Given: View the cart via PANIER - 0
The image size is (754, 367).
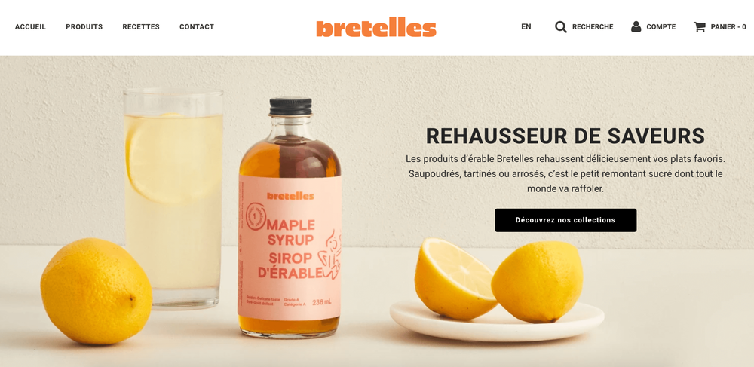Looking at the screenshot, I should 728,27.
